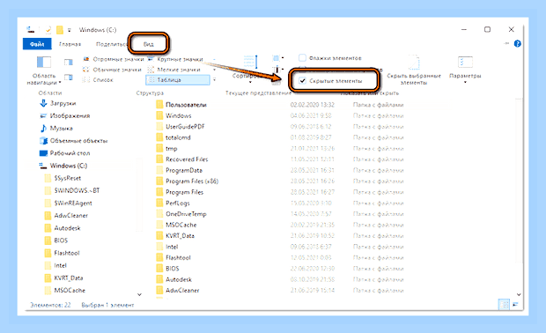
Task: Choose Огромные значки layout
Action: point(114,59)
